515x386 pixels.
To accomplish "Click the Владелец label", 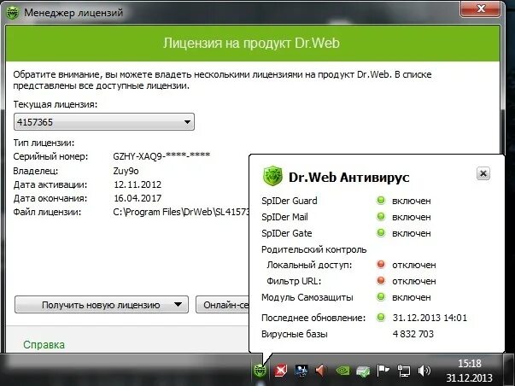I will click(x=36, y=171).
